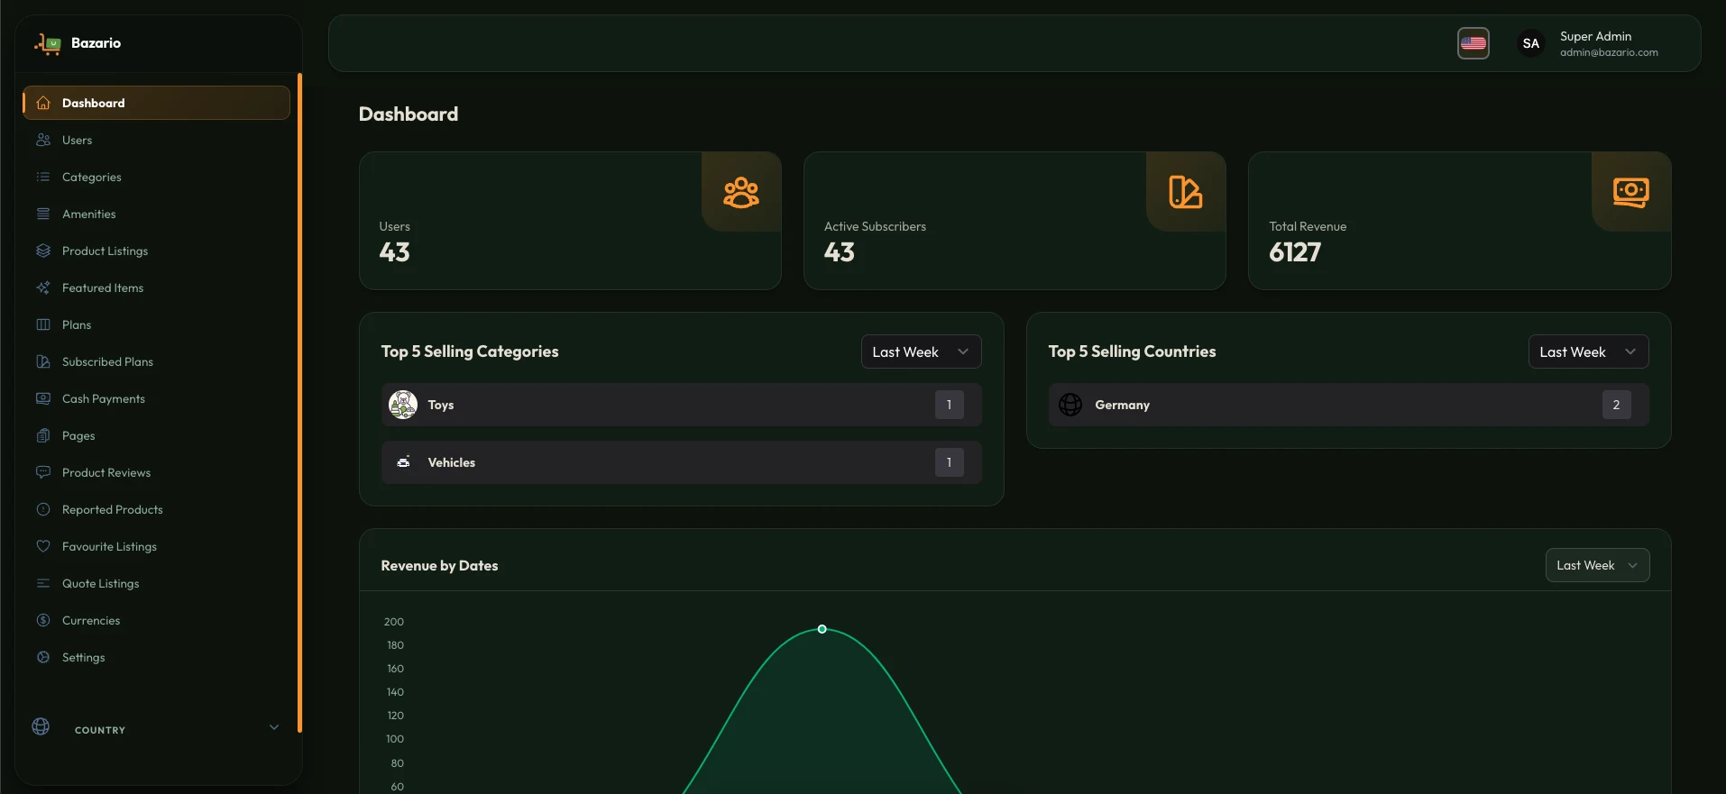The width and height of the screenshot is (1726, 794).
Task: Click the Active Subscribers count 43
Action: pyautogui.click(x=839, y=252)
